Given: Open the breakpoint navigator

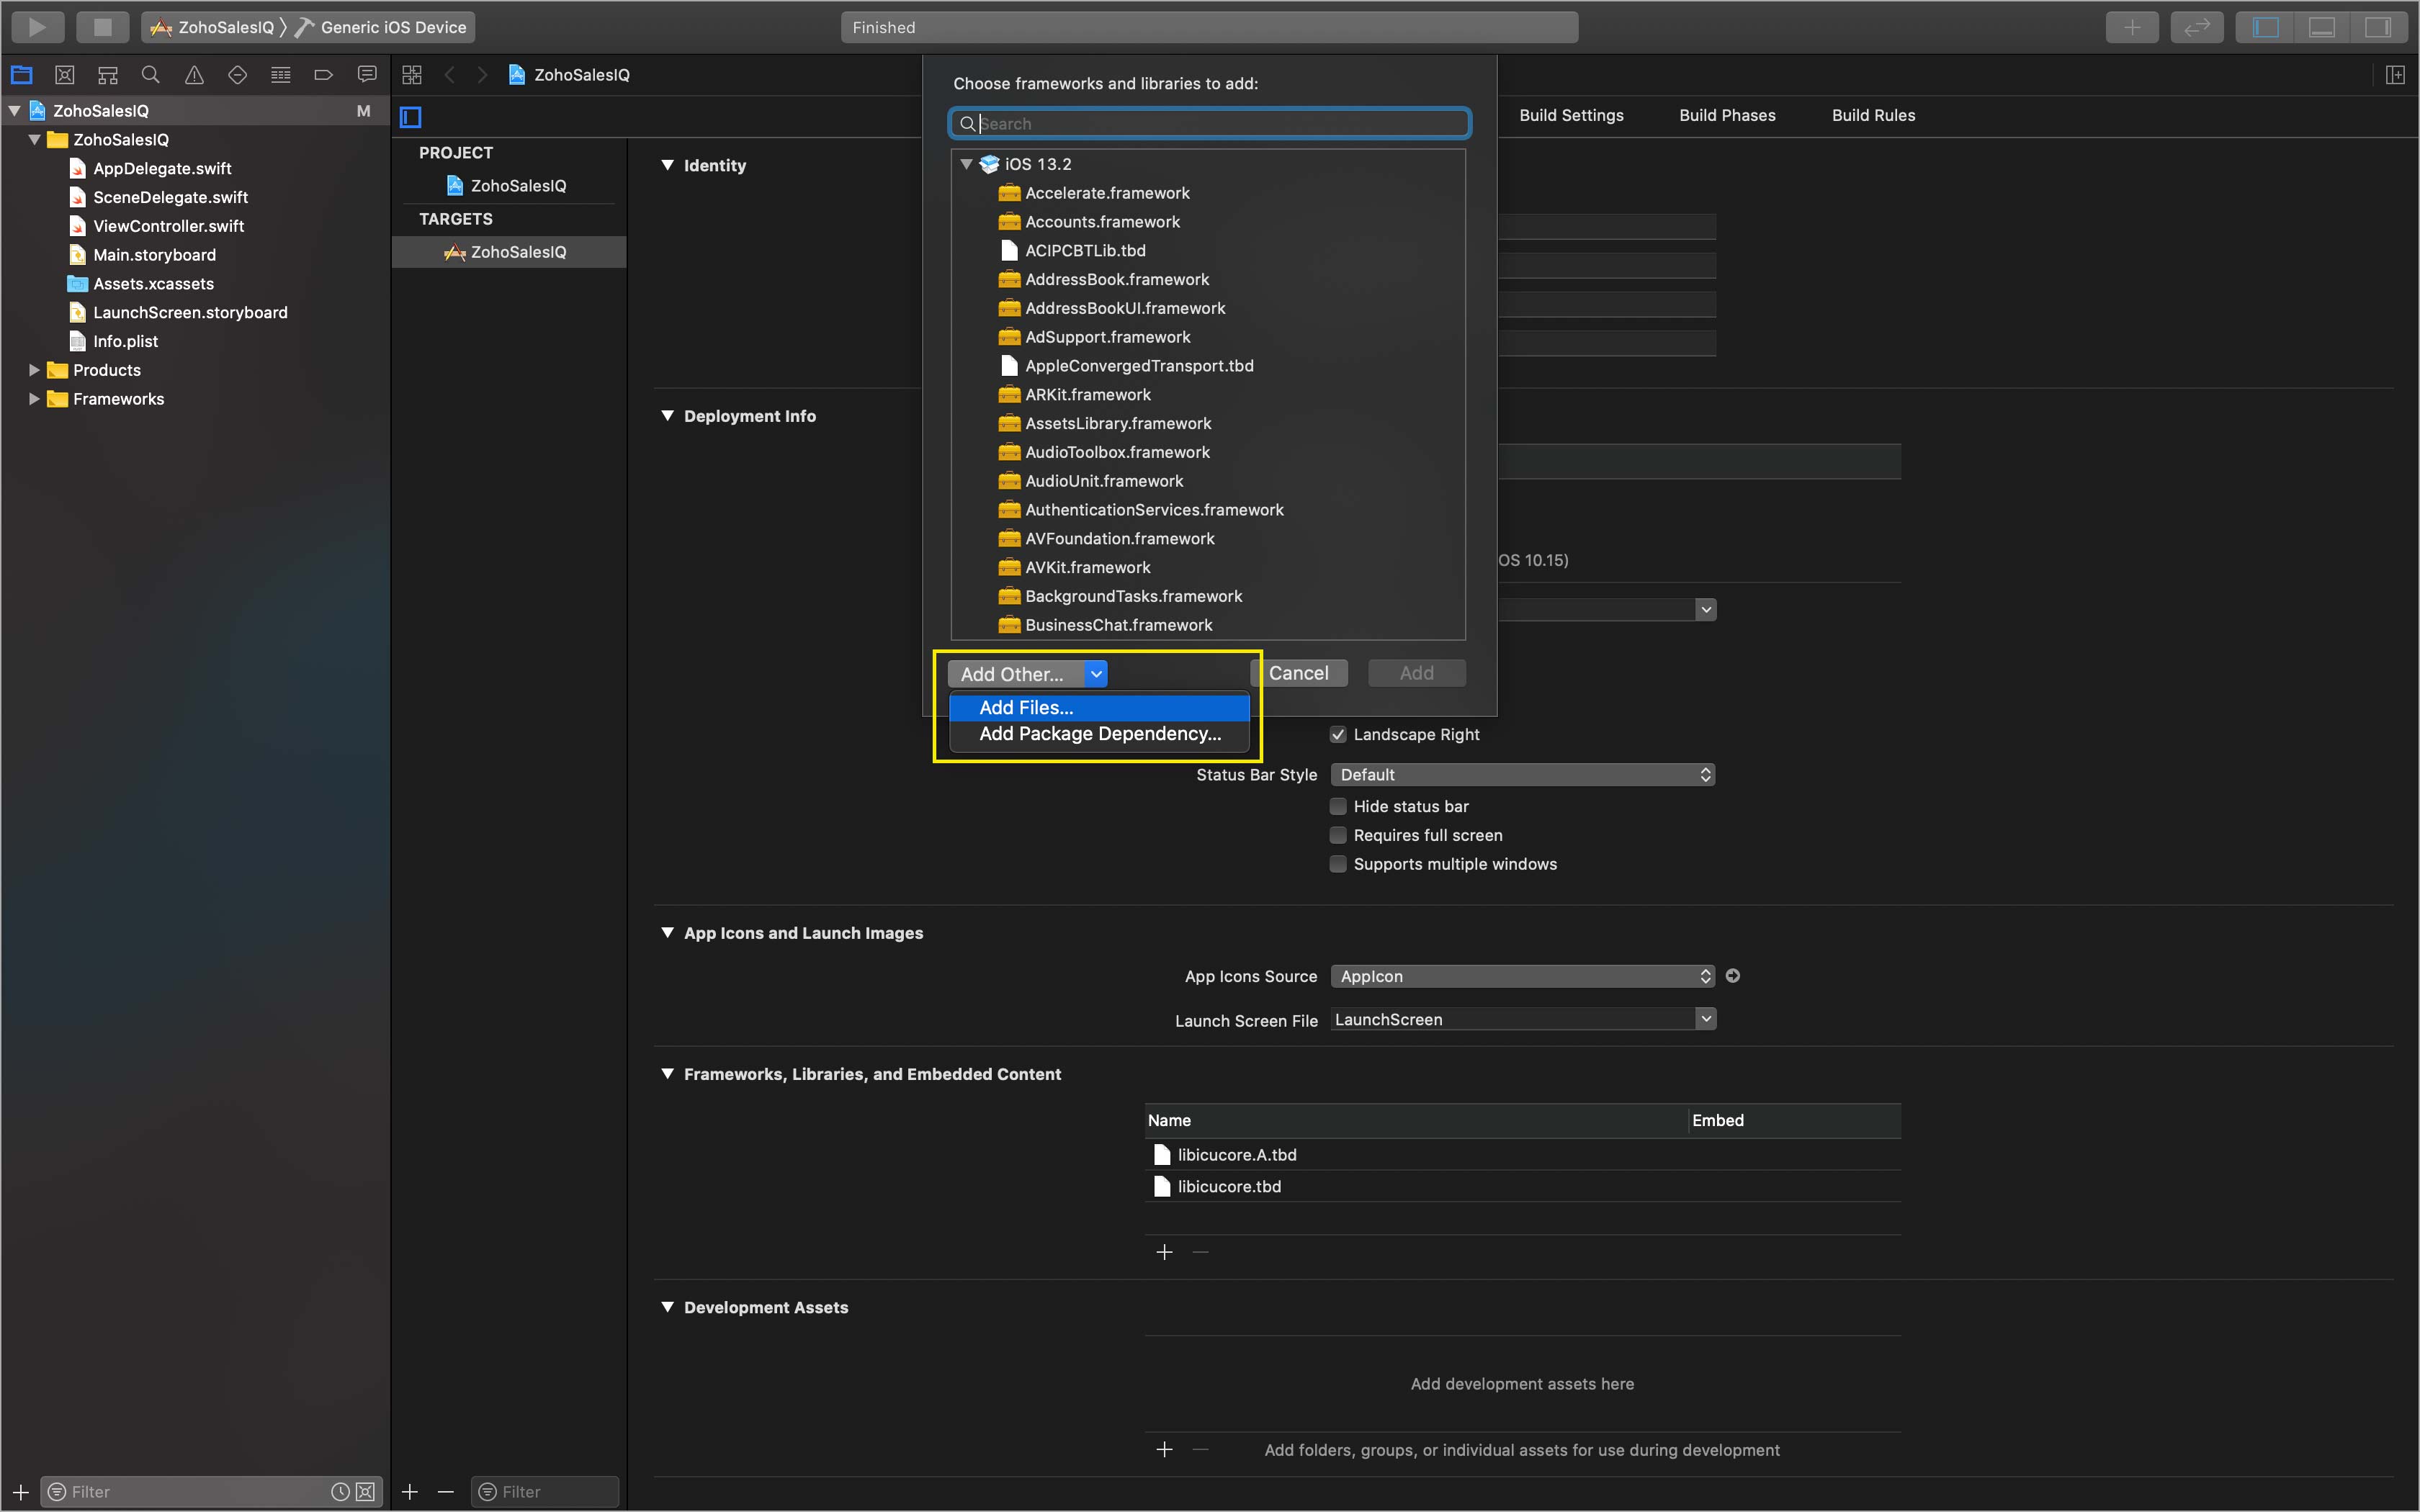Looking at the screenshot, I should pos(323,74).
